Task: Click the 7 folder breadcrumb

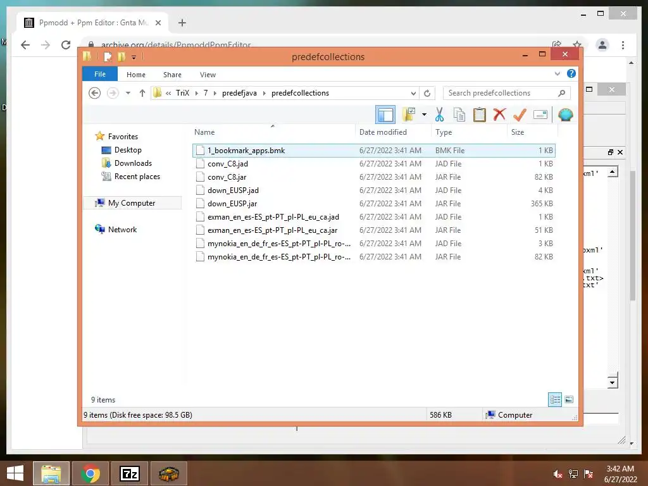Action: coord(206,93)
